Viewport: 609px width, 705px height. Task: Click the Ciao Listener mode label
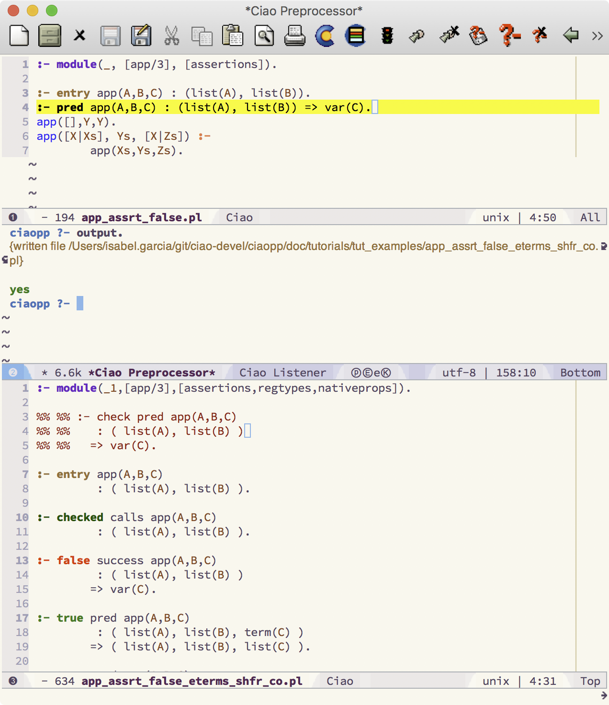click(282, 373)
